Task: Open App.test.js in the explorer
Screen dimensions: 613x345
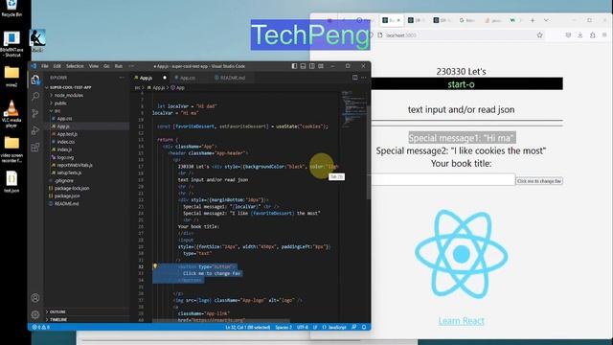Action: point(67,134)
